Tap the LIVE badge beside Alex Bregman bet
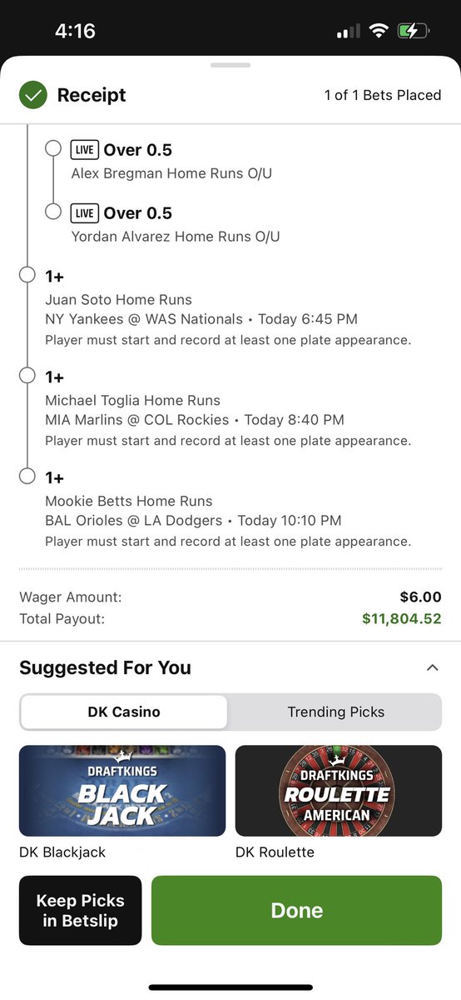Screen dimensions: 461x1000 pos(84,150)
